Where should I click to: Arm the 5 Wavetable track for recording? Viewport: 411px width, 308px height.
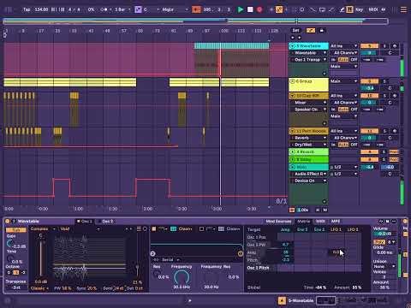(395, 46)
